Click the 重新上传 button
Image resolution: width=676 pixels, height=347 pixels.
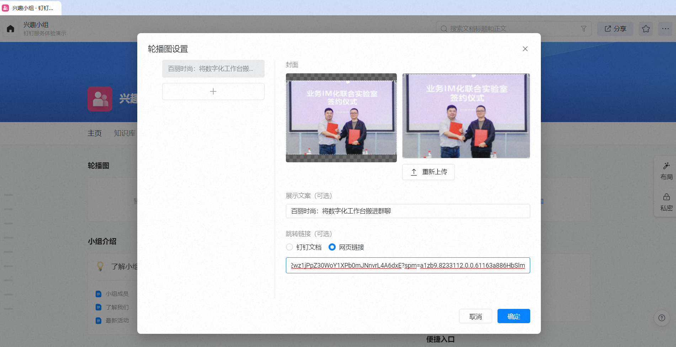click(429, 172)
